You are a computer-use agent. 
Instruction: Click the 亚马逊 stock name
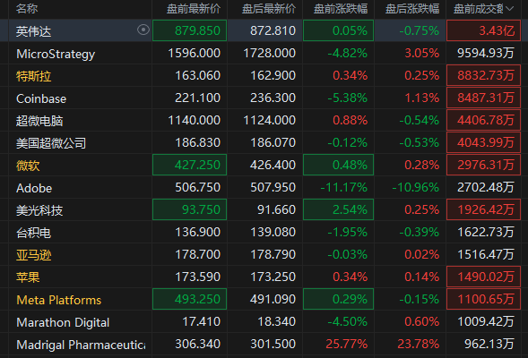pyautogui.click(x=34, y=255)
